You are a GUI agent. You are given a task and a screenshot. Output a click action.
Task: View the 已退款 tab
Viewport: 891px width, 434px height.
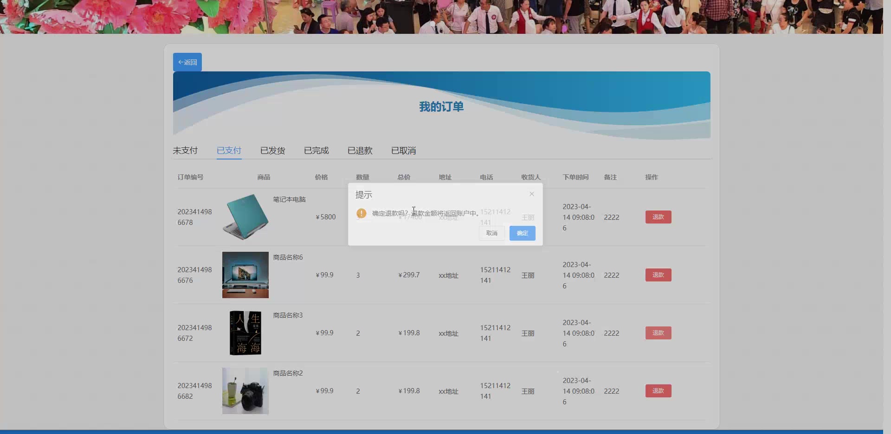(360, 151)
